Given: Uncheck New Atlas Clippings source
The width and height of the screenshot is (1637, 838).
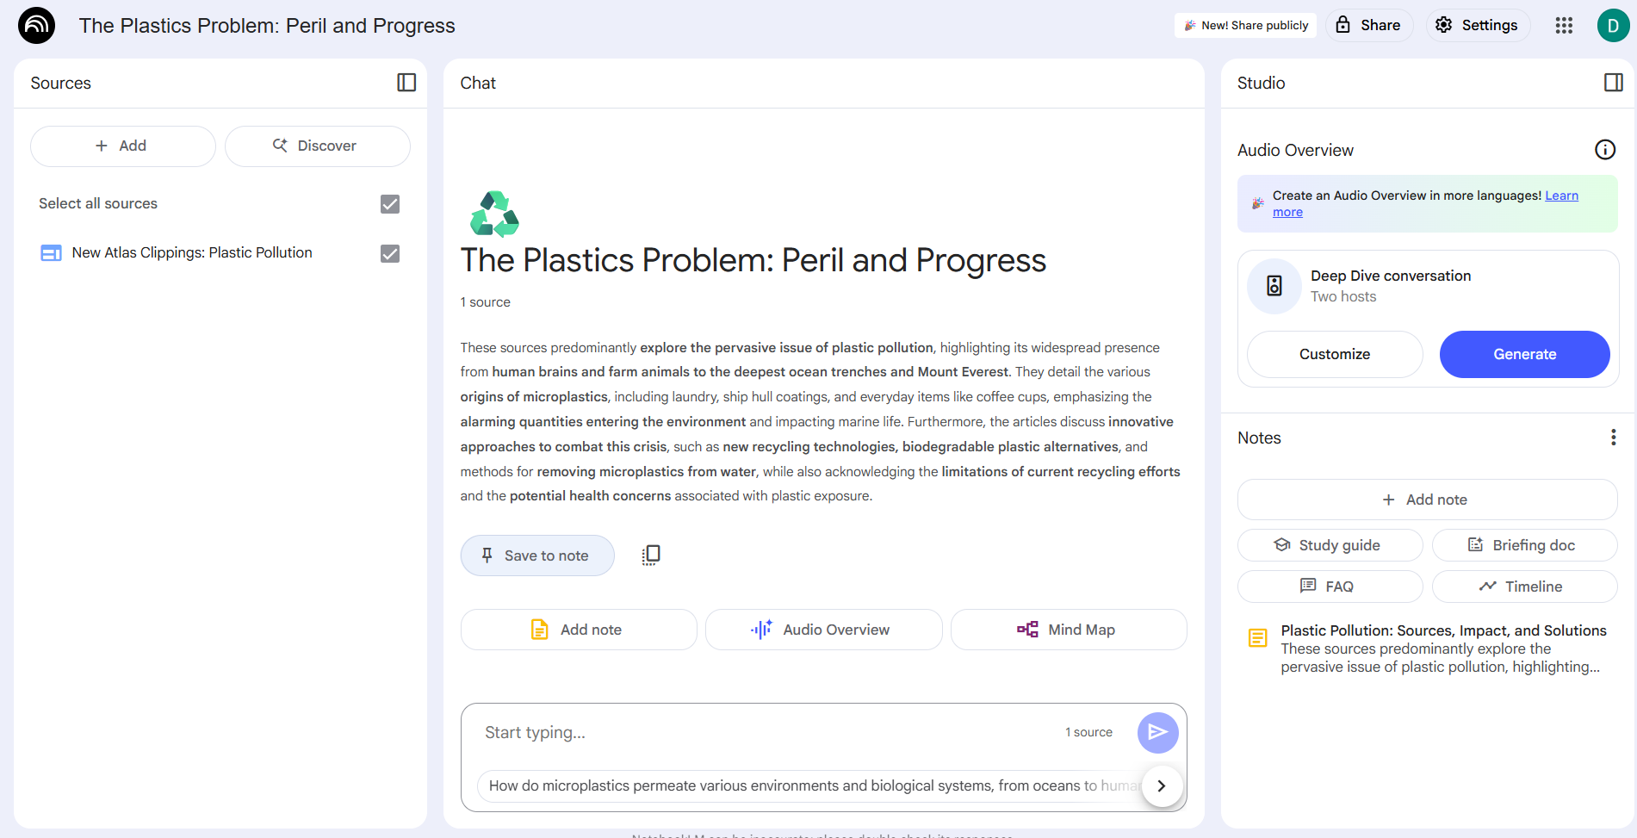Looking at the screenshot, I should (390, 253).
